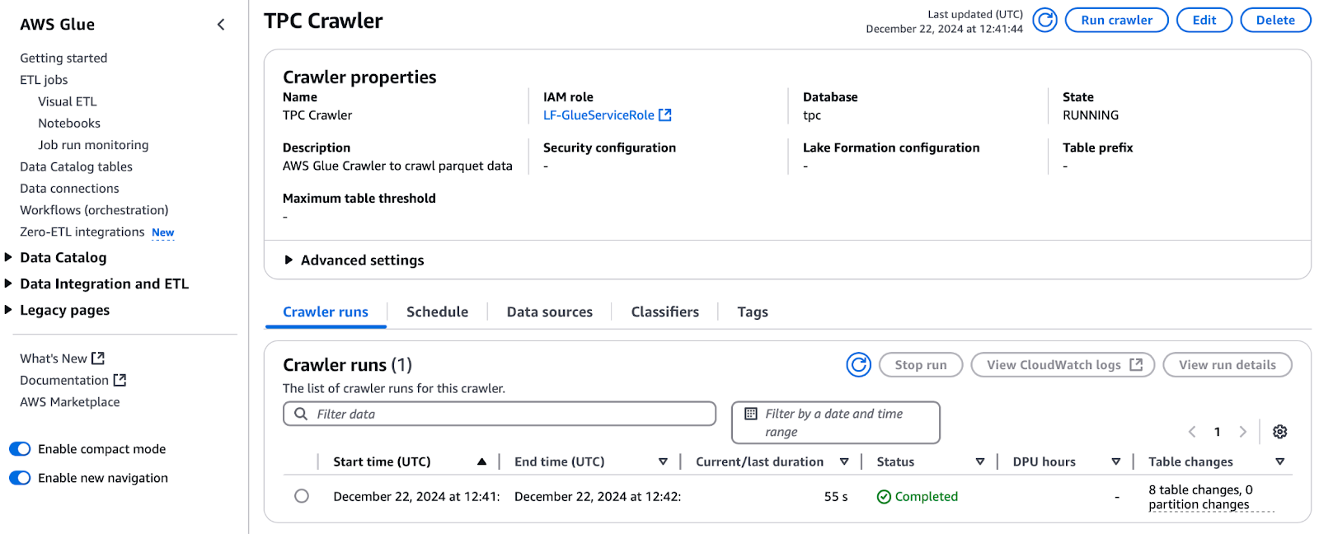Sort by DPU hours column arrow

click(1116, 462)
